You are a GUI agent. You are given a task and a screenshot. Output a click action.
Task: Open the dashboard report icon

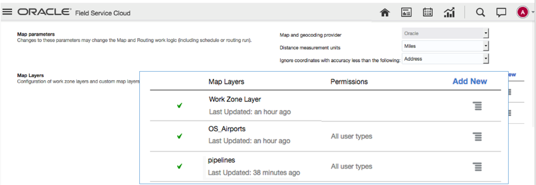[x=406, y=13]
